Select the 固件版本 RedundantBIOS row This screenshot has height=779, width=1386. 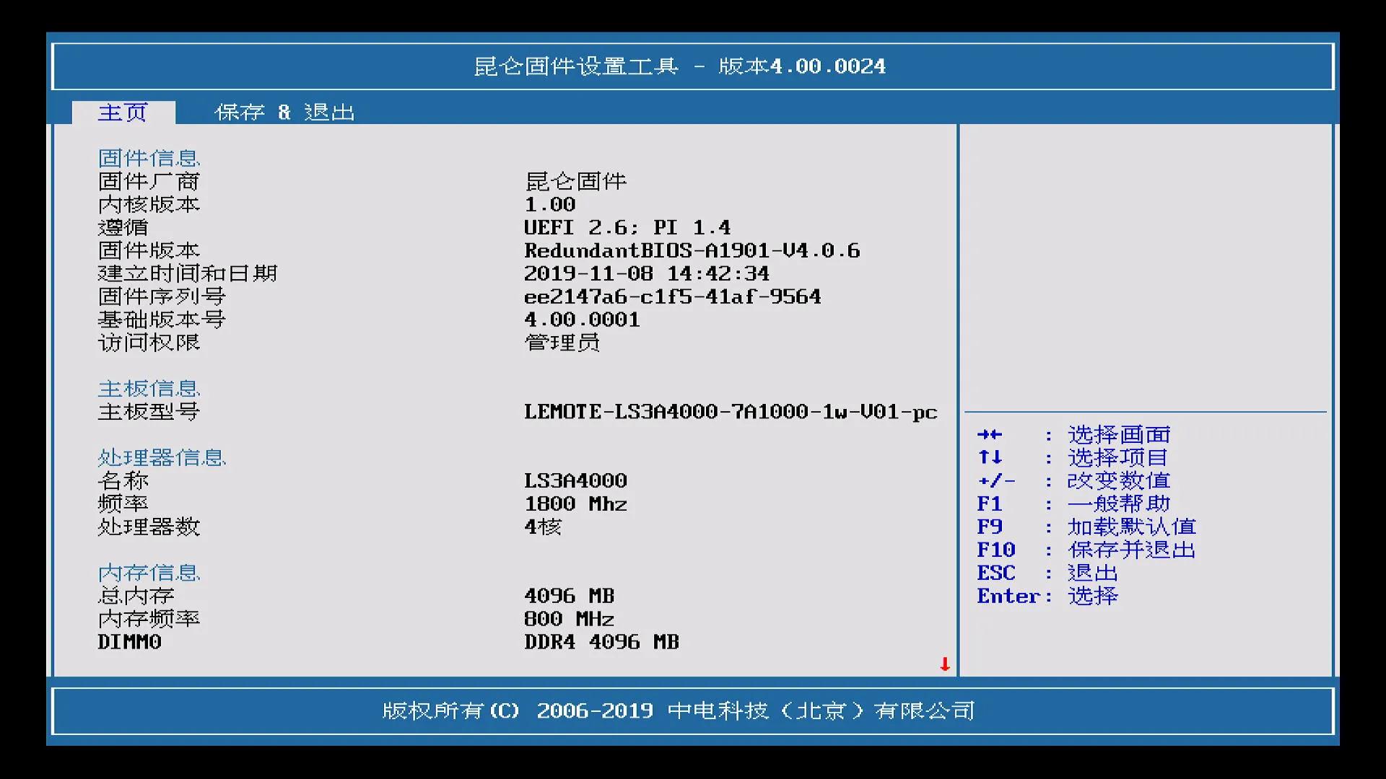pos(692,250)
